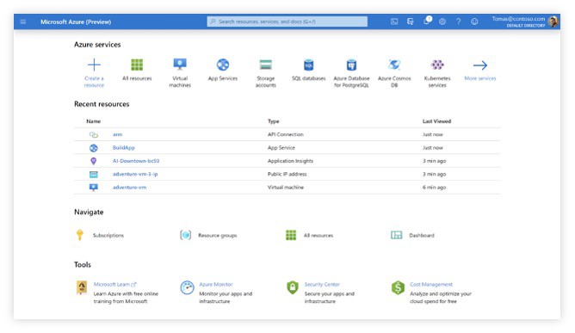575x333 pixels.
Task: Launch Cloud Shell from the header
Action: [x=394, y=22]
